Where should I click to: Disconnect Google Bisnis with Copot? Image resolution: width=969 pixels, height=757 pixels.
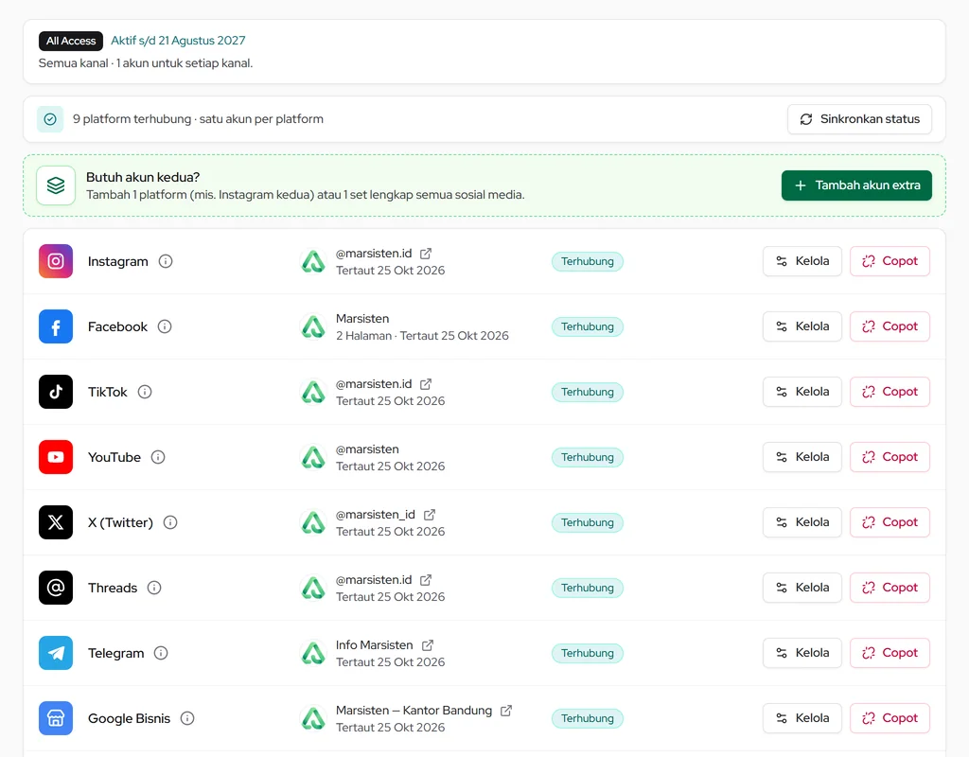tap(890, 718)
